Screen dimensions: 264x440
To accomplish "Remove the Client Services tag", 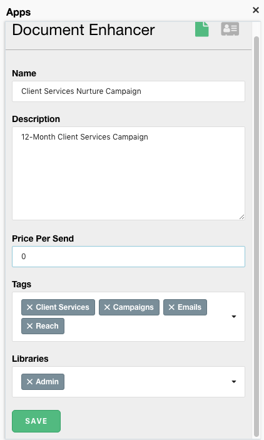I will coord(30,307).
